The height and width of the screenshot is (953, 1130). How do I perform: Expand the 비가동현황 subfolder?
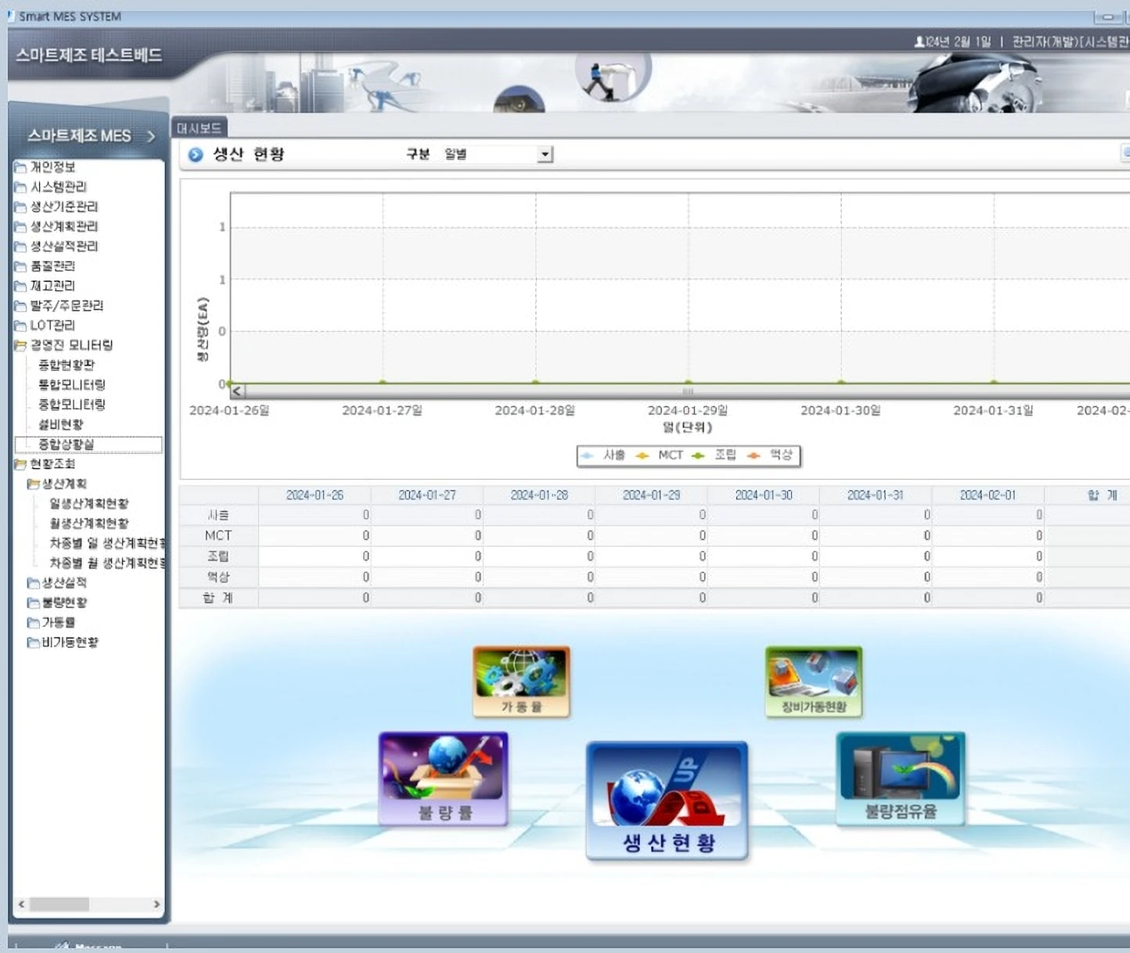[33, 642]
